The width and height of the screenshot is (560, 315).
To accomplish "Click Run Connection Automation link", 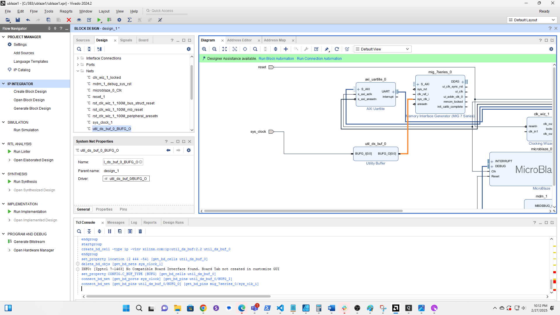I will [x=319, y=59].
